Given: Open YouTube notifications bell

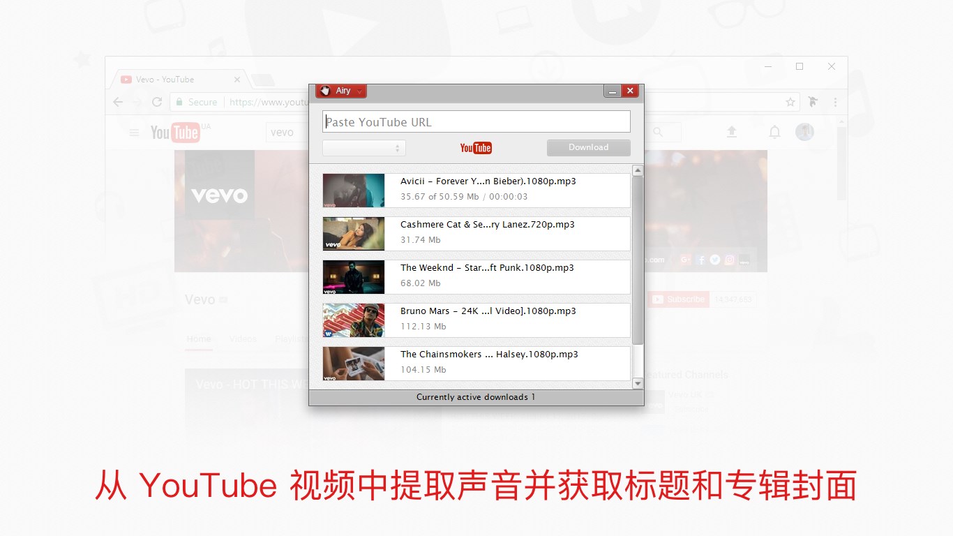Looking at the screenshot, I should tap(774, 132).
